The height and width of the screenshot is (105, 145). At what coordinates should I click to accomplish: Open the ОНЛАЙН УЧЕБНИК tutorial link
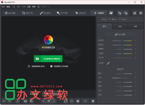click(61, 66)
